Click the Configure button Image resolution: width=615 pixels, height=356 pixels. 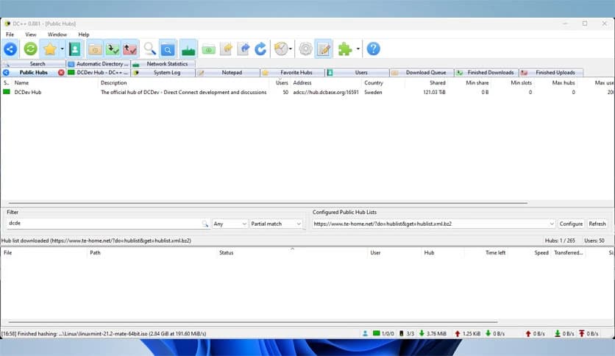click(x=571, y=224)
